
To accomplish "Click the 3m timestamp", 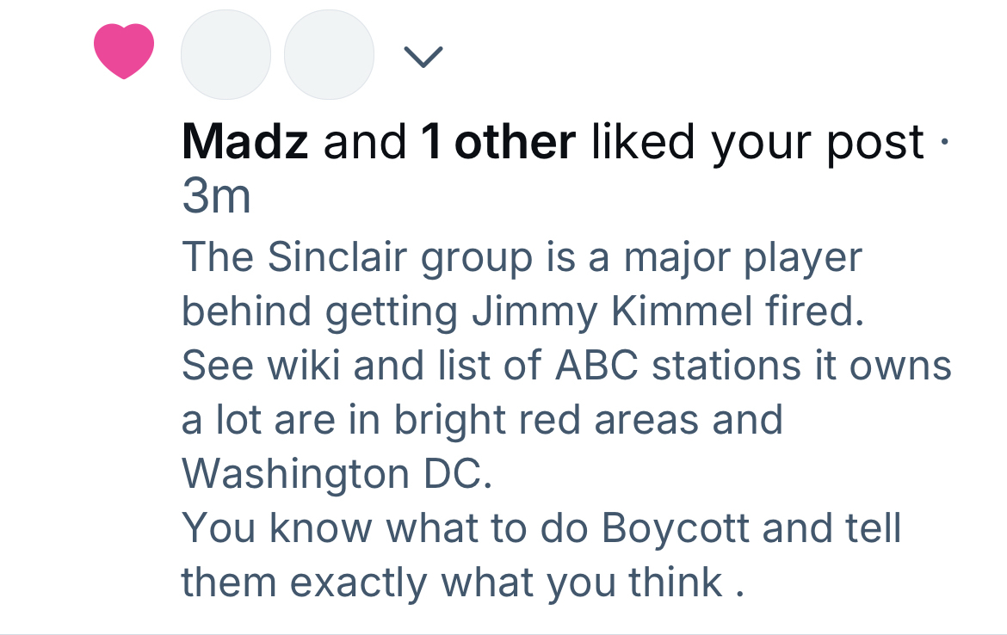I will click(x=216, y=197).
